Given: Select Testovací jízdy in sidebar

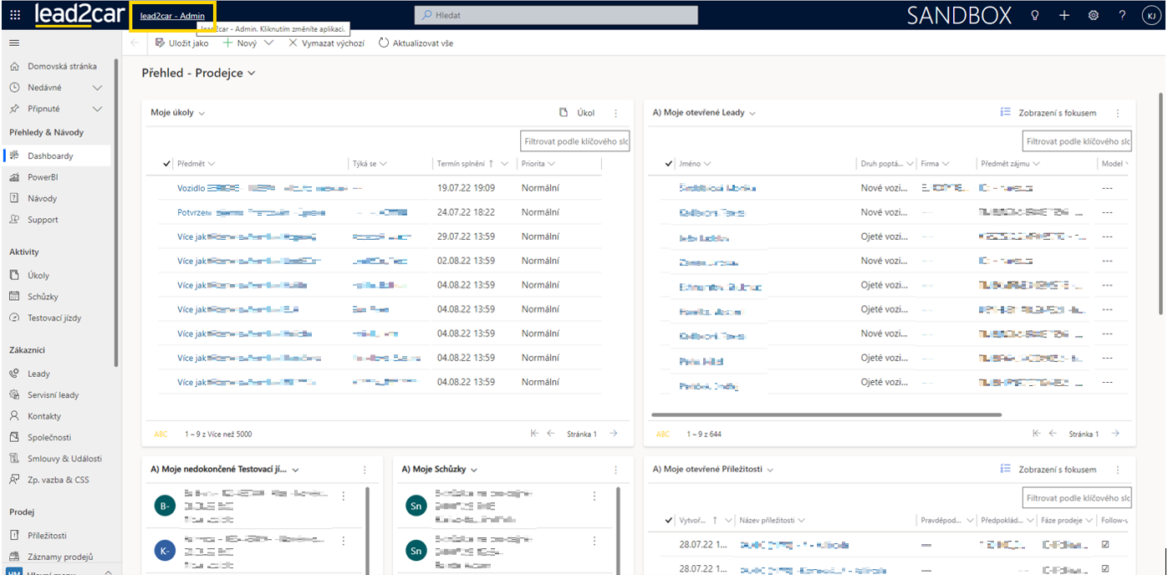Looking at the screenshot, I should point(54,318).
